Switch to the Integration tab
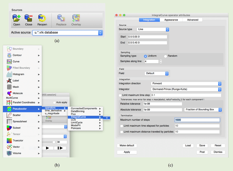The height and width of the screenshot is (171, 233). pos(149,20)
